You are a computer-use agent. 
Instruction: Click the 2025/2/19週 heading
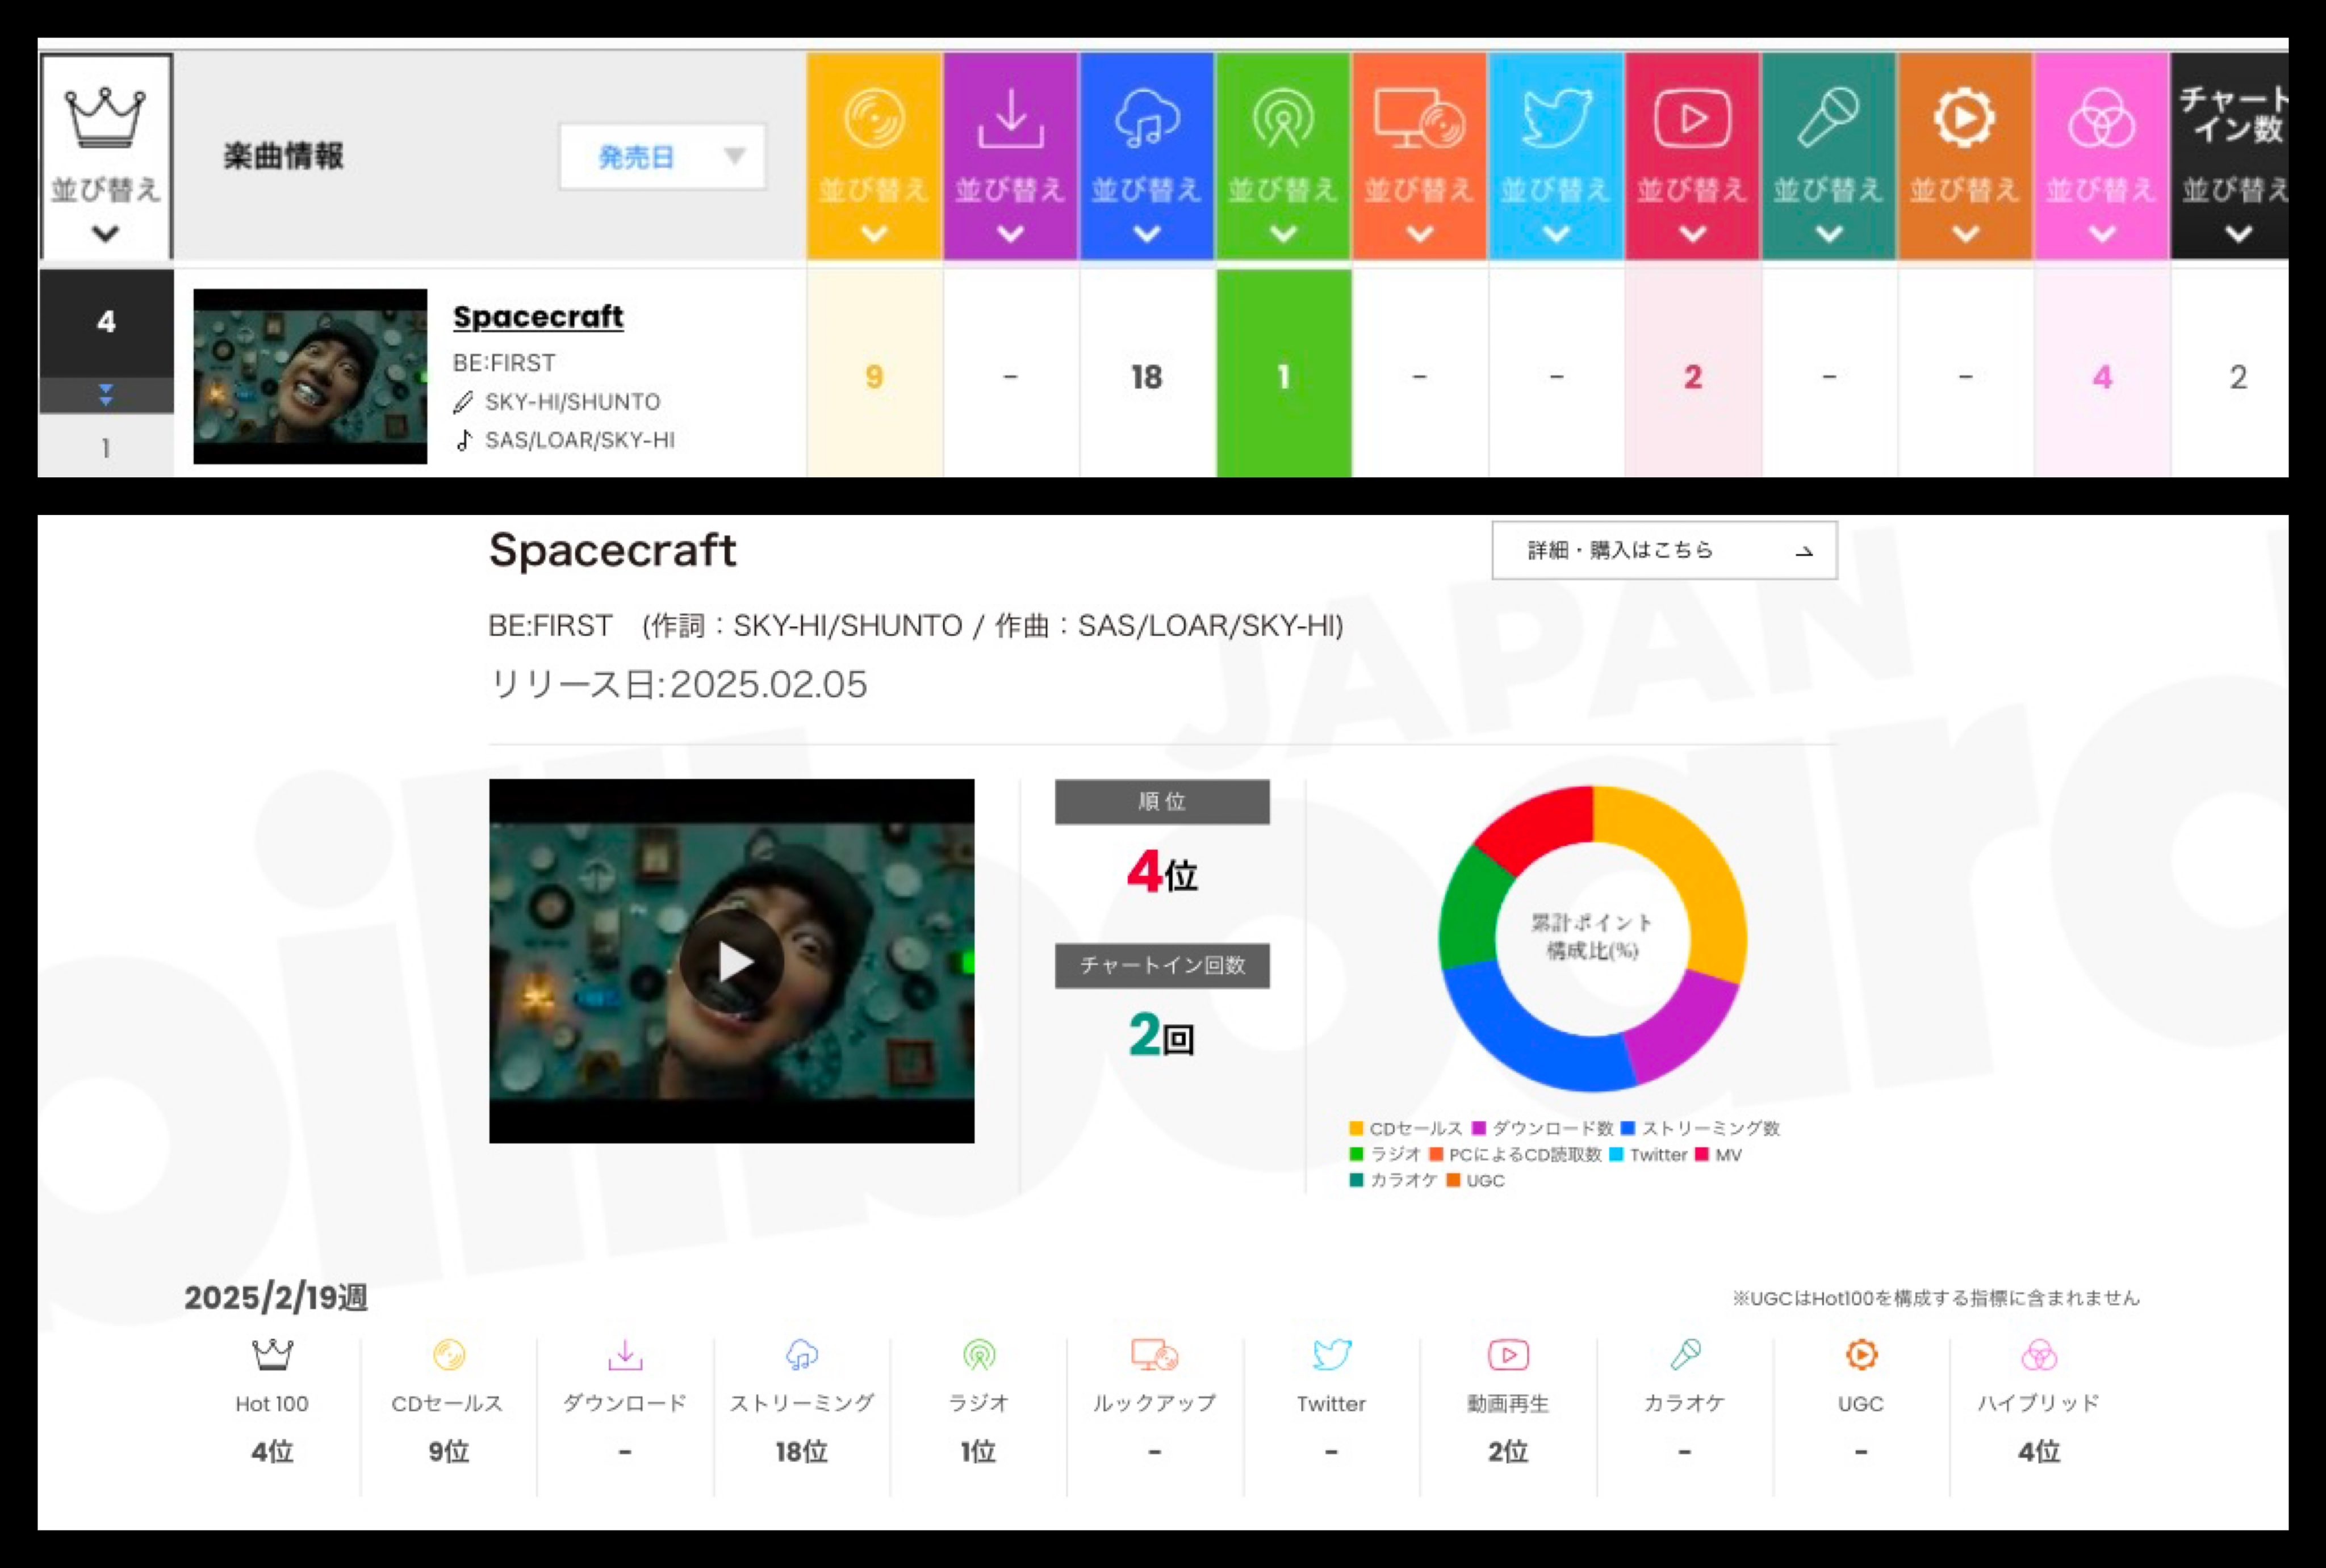[x=276, y=1298]
